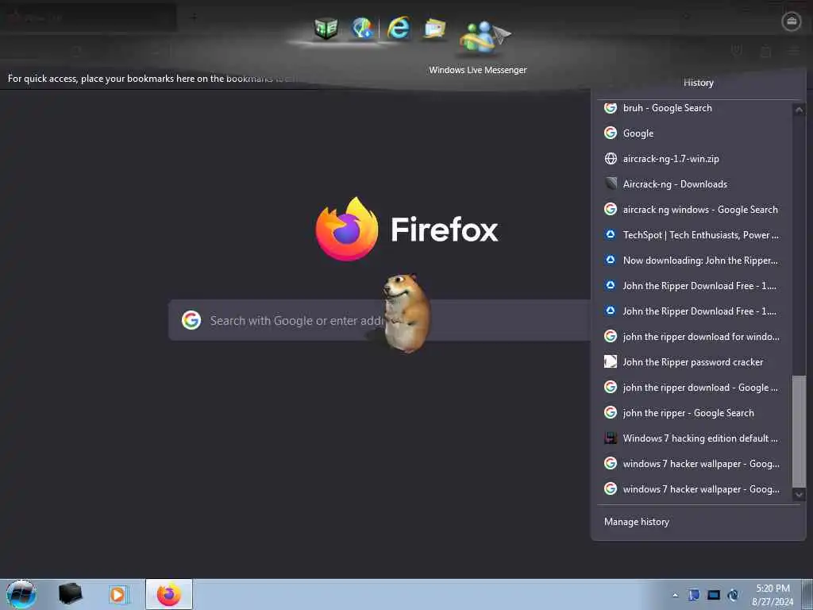Select the yellow photo folder icon in the switcher
Image resolution: width=813 pixels, height=610 pixels.
434,28
